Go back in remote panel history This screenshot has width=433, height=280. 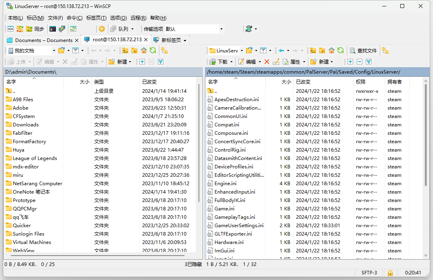(x=281, y=50)
